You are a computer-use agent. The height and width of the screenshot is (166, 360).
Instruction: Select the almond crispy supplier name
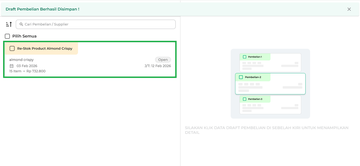[21, 60]
